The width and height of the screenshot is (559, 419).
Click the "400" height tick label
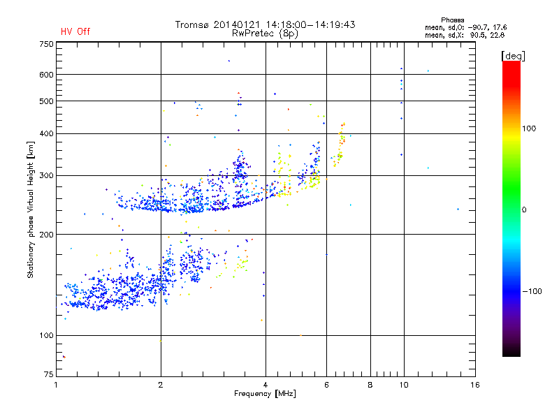pos(46,133)
